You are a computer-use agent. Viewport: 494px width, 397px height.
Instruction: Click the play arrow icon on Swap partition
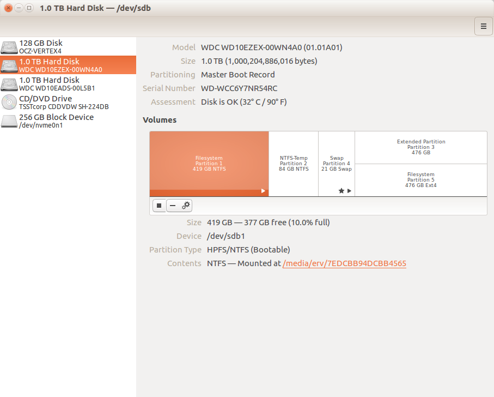pyautogui.click(x=349, y=191)
